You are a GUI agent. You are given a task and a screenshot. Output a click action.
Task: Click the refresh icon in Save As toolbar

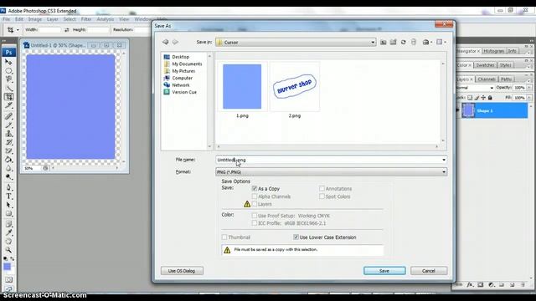coord(404,42)
